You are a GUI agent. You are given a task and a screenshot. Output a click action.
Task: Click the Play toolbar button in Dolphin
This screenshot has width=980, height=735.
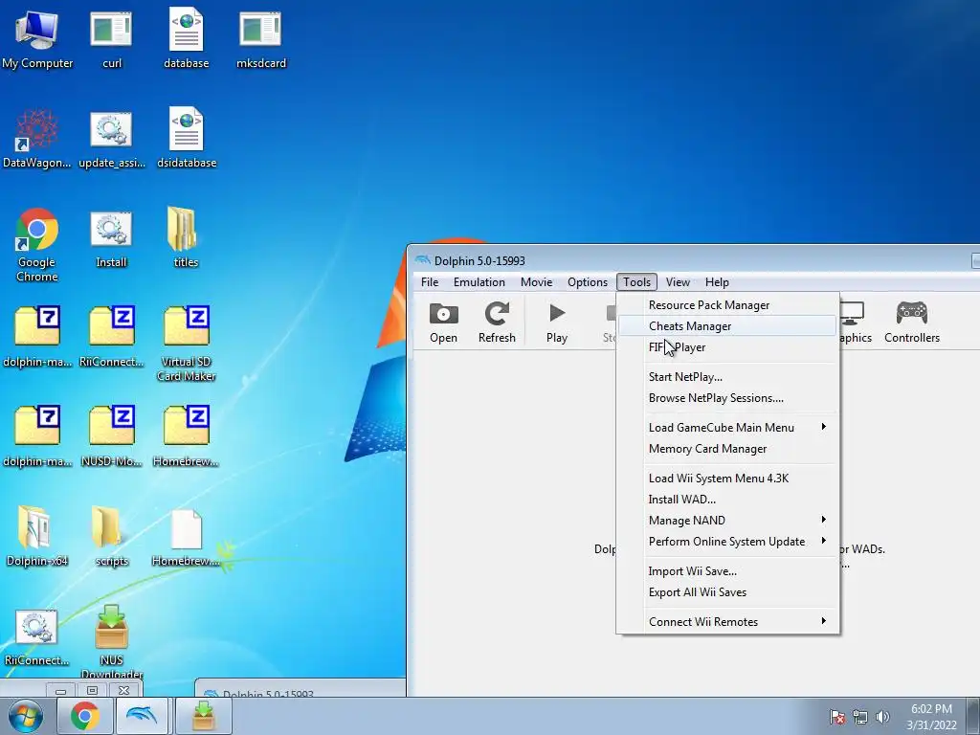557,323
